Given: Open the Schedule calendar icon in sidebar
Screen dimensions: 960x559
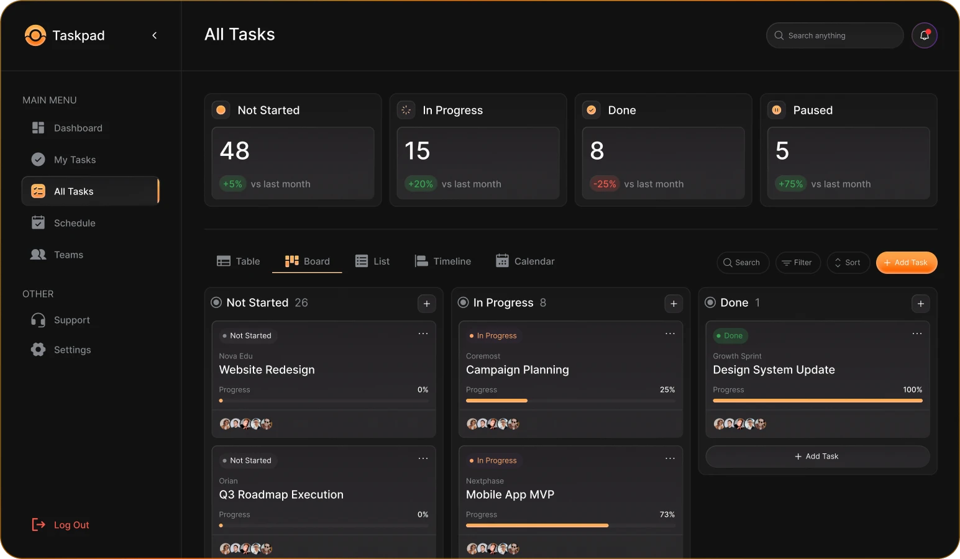Looking at the screenshot, I should click(39, 223).
